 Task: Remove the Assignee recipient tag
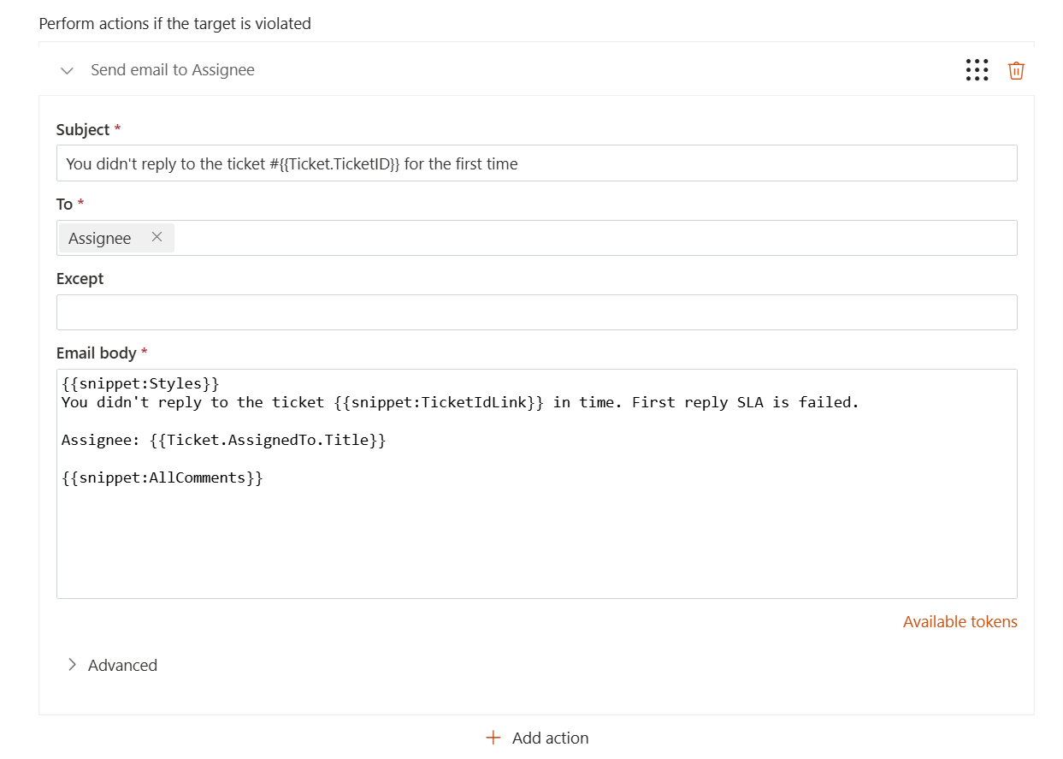coord(156,237)
